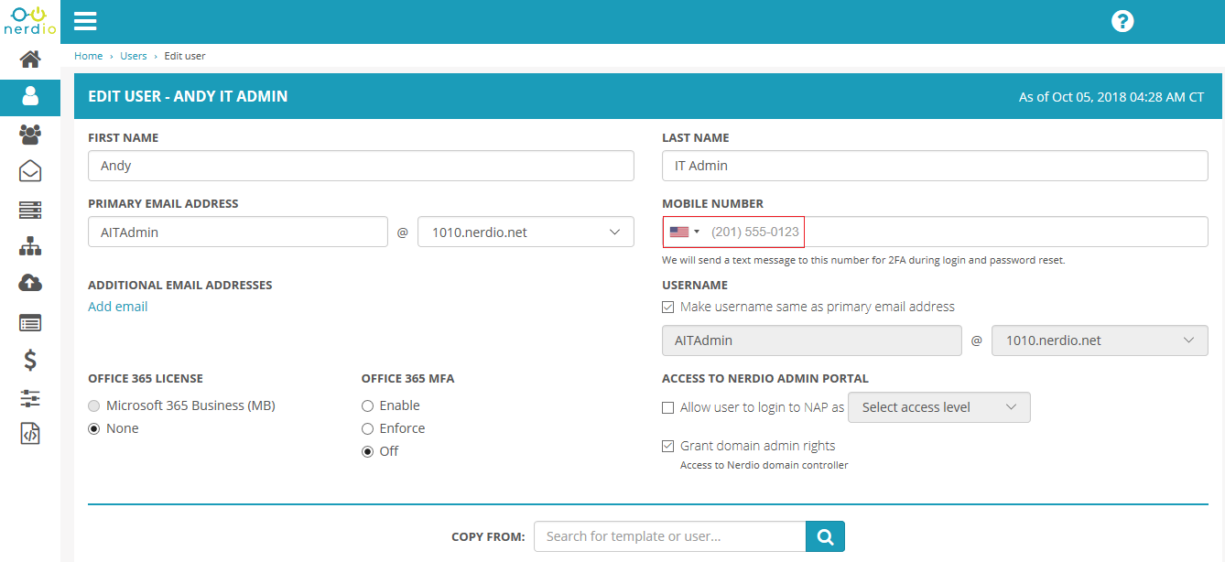1225x562 pixels.
Task: Click the help question mark icon
Action: point(1122,21)
